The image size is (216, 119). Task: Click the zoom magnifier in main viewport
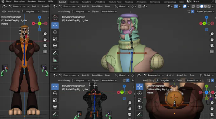point(212,34)
